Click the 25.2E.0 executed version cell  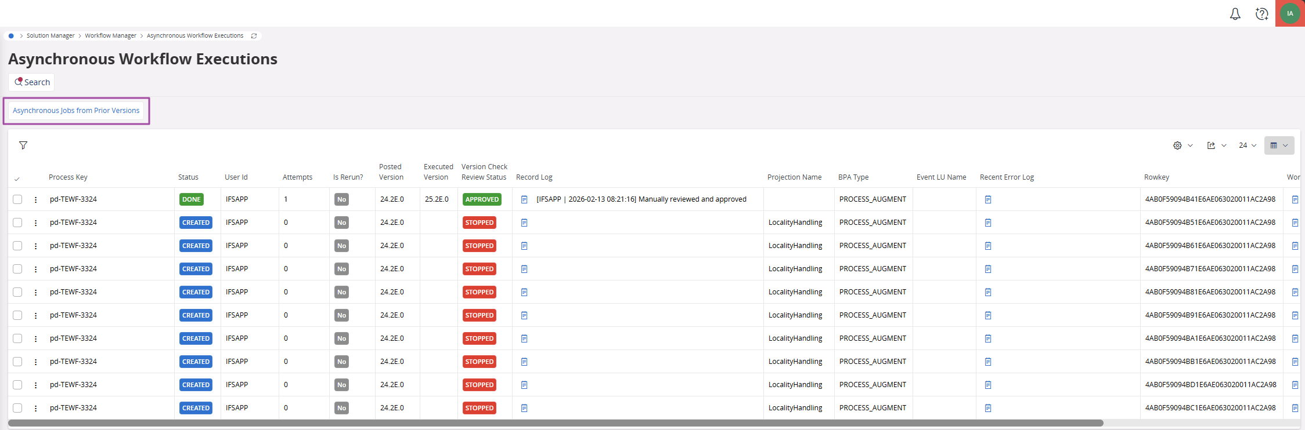coord(437,199)
